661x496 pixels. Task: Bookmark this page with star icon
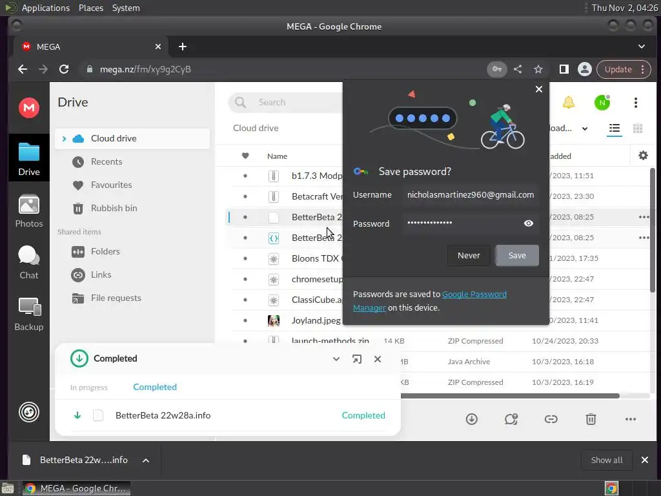point(538,69)
